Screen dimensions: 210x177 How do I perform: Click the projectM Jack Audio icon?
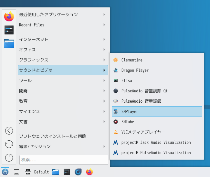click(x=116, y=142)
